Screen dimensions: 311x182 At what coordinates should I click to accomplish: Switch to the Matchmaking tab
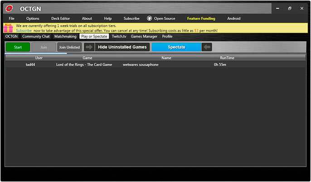coord(65,36)
